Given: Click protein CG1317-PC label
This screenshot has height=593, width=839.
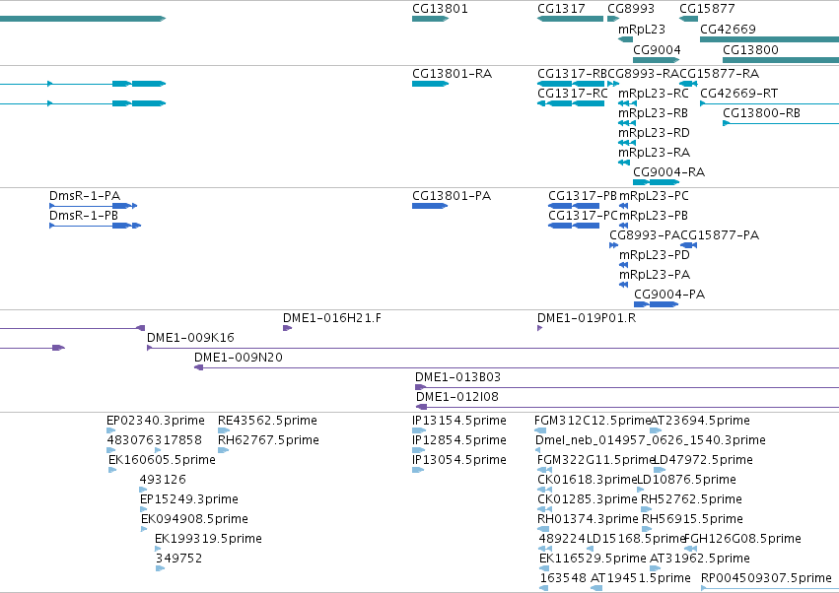Looking at the screenshot, I should [584, 216].
